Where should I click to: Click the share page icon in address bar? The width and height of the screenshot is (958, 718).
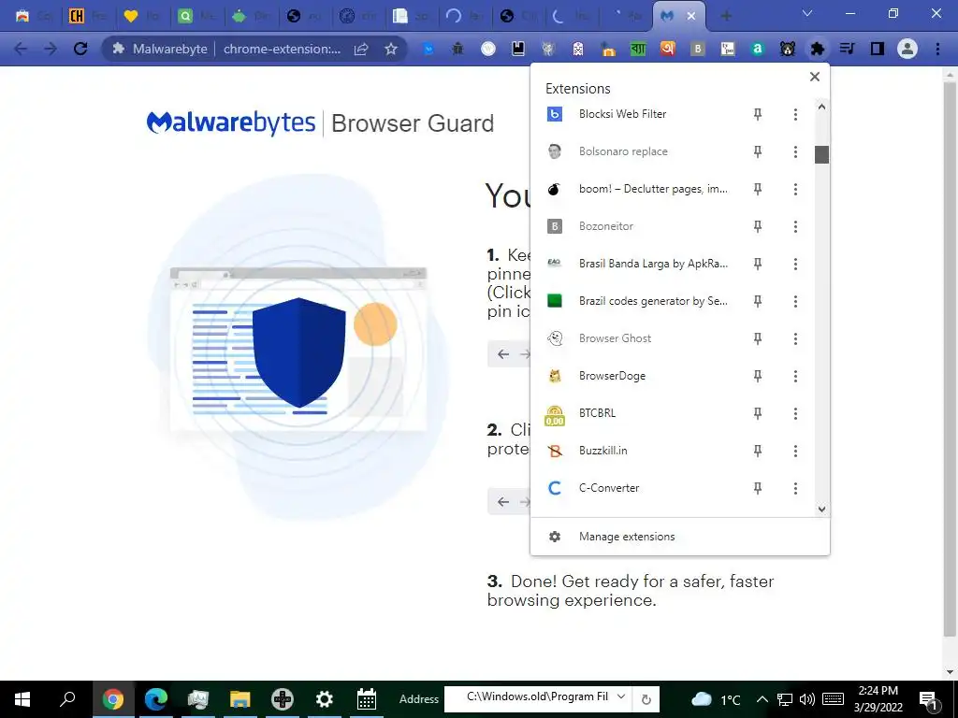click(361, 49)
